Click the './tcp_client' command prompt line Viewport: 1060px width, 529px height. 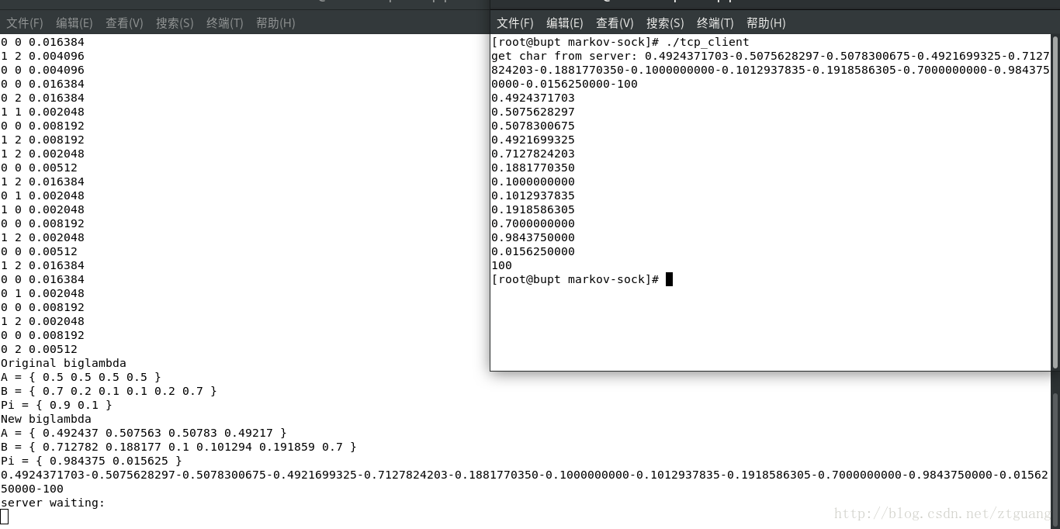click(621, 42)
